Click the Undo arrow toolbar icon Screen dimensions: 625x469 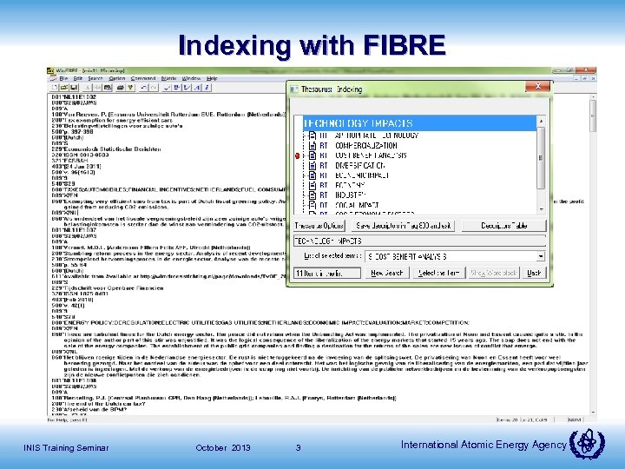[x=144, y=88]
